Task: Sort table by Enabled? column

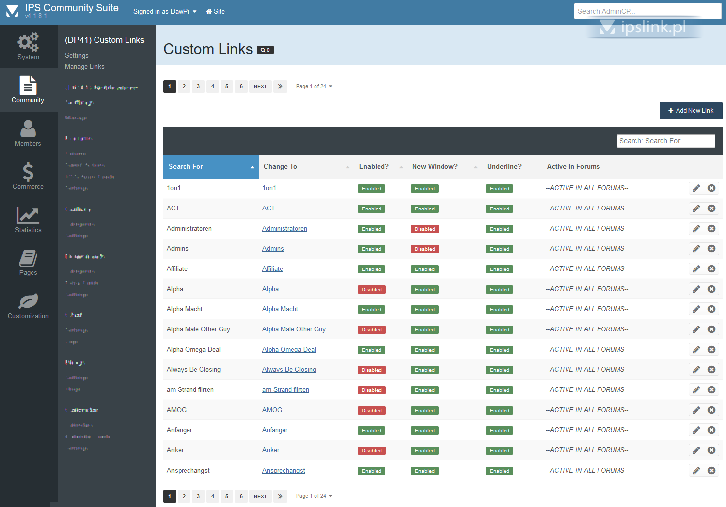Action: pyautogui.click(x=381, y=167)
